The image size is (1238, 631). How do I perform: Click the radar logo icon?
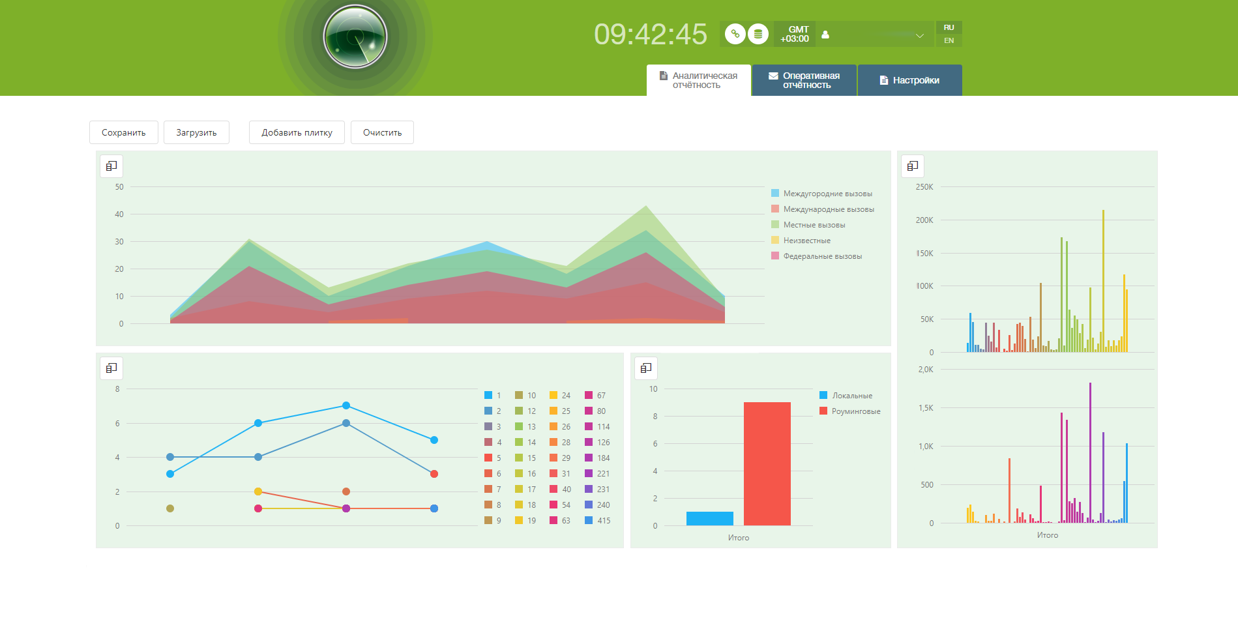pyautogui.click(x=355, y=37)
